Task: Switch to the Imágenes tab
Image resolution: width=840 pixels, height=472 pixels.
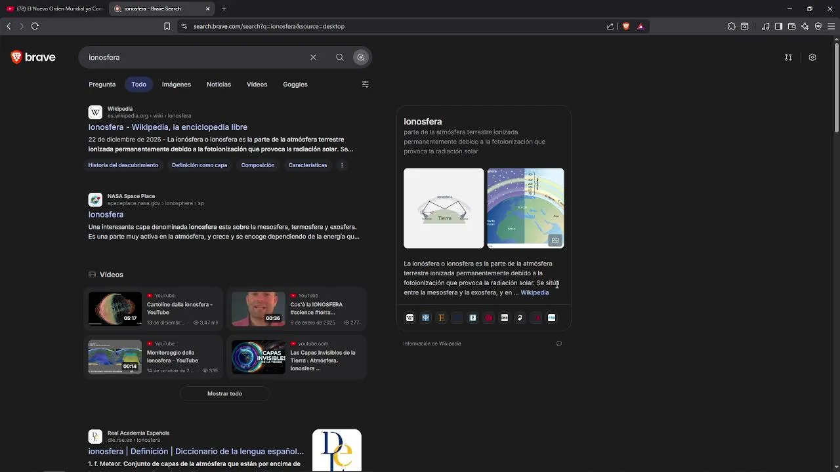Action: [177, 85]
